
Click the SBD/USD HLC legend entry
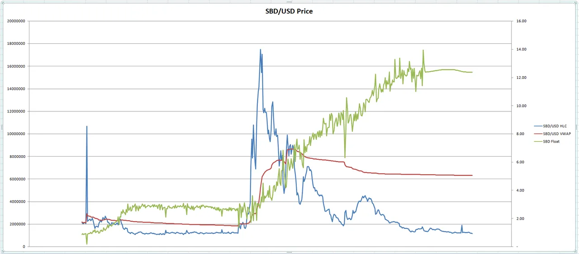click(x=550, y=126)
